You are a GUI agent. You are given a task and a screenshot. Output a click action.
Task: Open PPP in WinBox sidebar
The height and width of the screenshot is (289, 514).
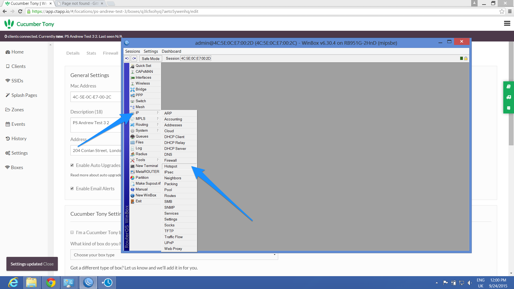point(145,95)
